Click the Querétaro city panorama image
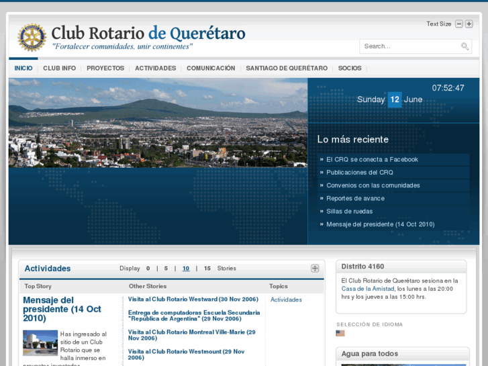488x366 pixels. click(158, 123)
